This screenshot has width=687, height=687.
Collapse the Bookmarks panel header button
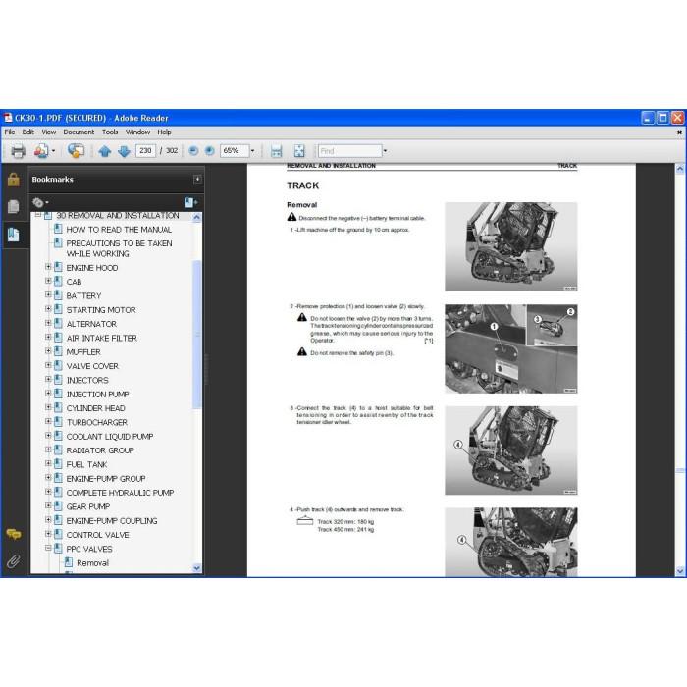click(197, 179)
